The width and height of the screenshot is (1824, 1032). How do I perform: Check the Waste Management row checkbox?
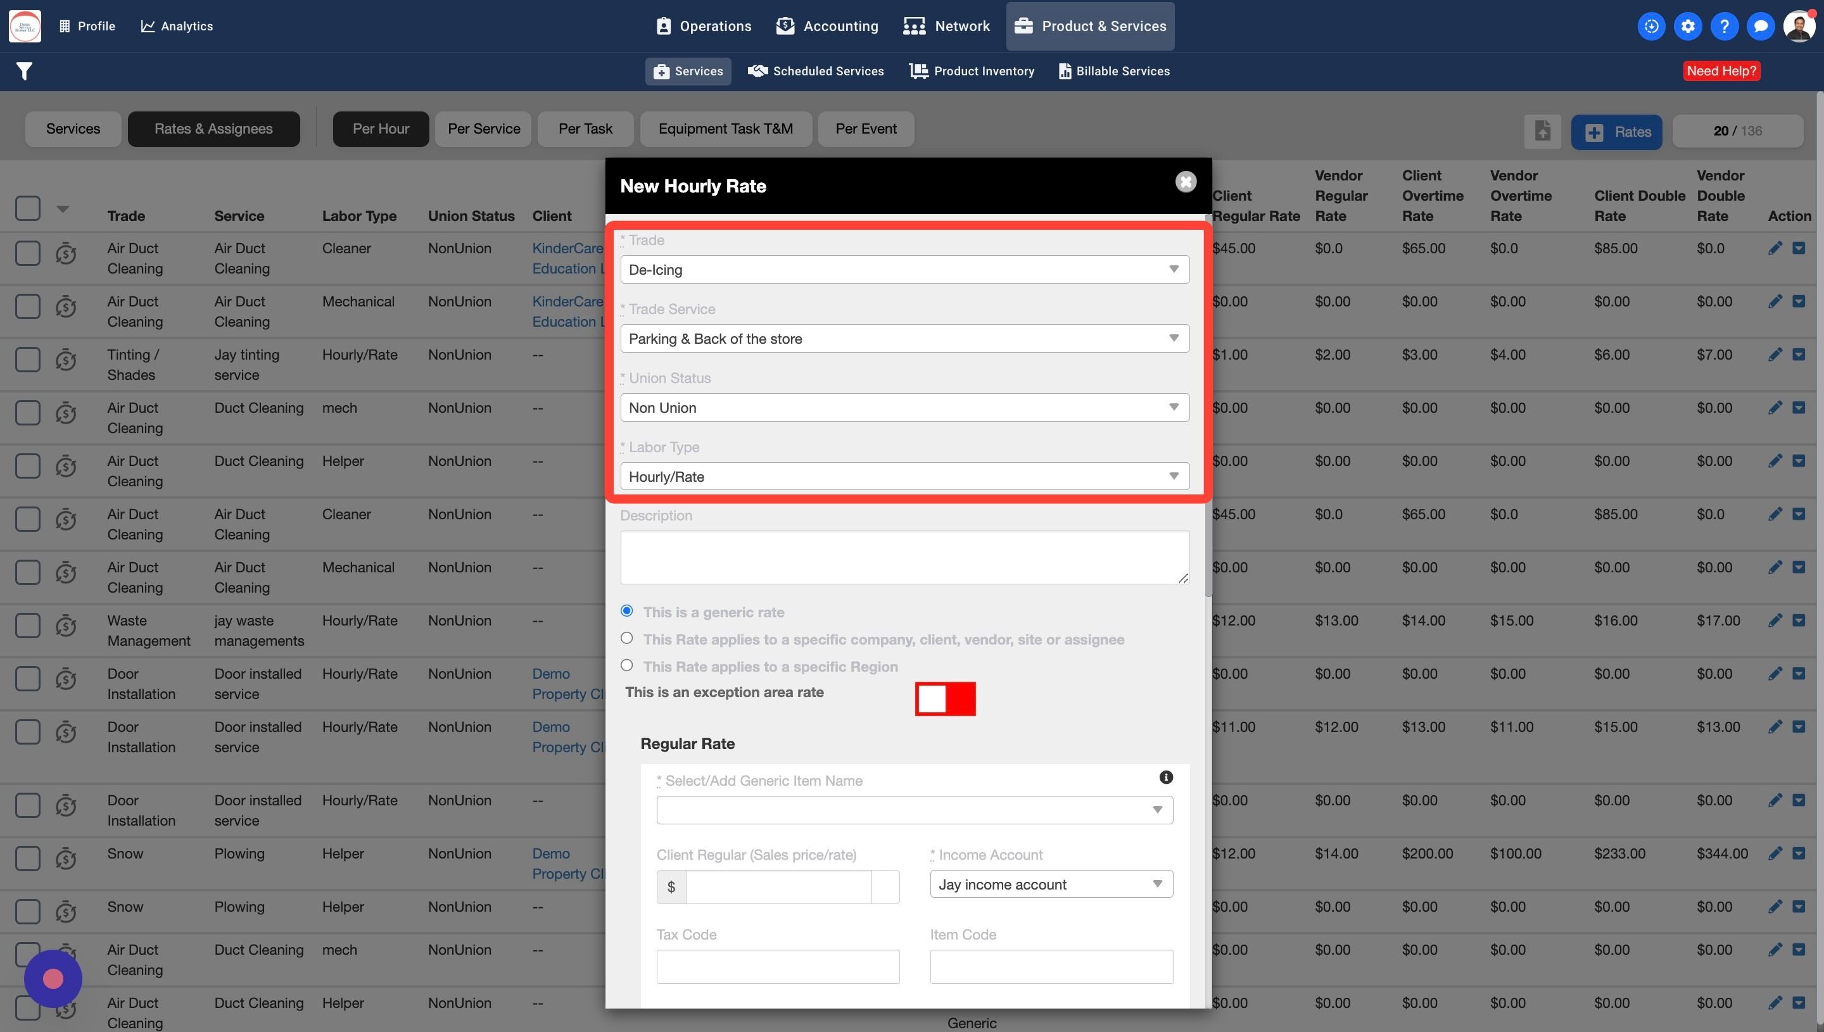click(28, 625)
